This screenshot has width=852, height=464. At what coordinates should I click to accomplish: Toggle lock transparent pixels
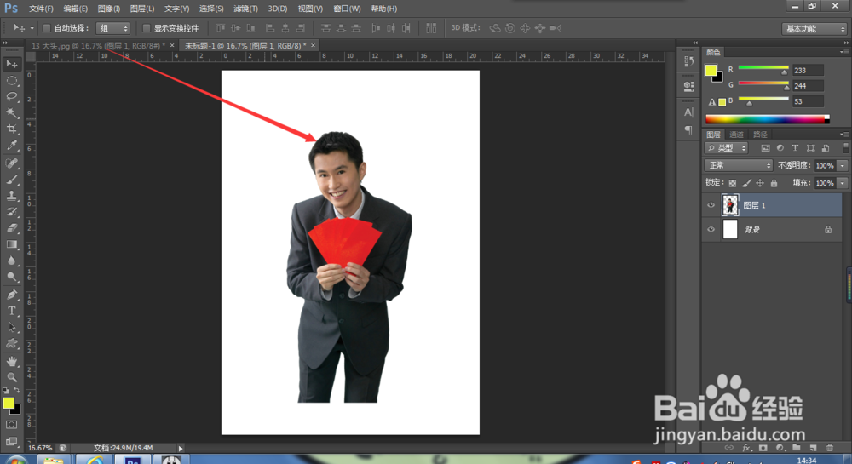click(733, 183)
